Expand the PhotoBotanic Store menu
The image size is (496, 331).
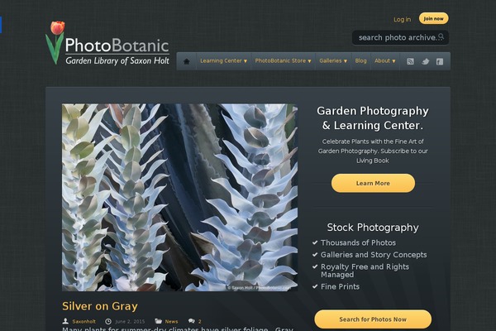283,60
